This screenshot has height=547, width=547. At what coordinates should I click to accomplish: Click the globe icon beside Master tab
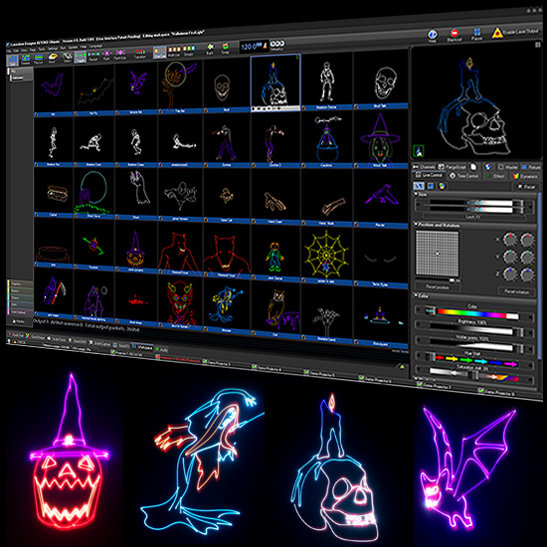488,167
